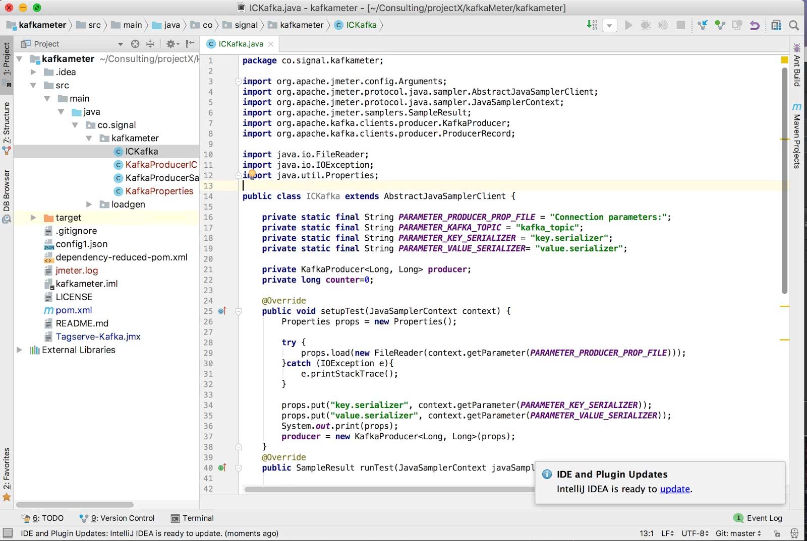This screenshot has height=541, width=807.
Task: Collapse the kafkameter package node
Action: (89, 138)
